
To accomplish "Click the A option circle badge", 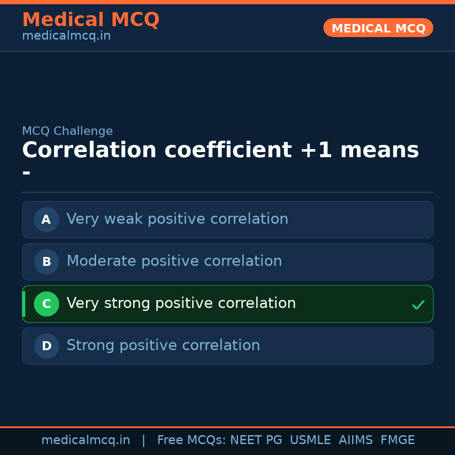I will tap(46, 219).
